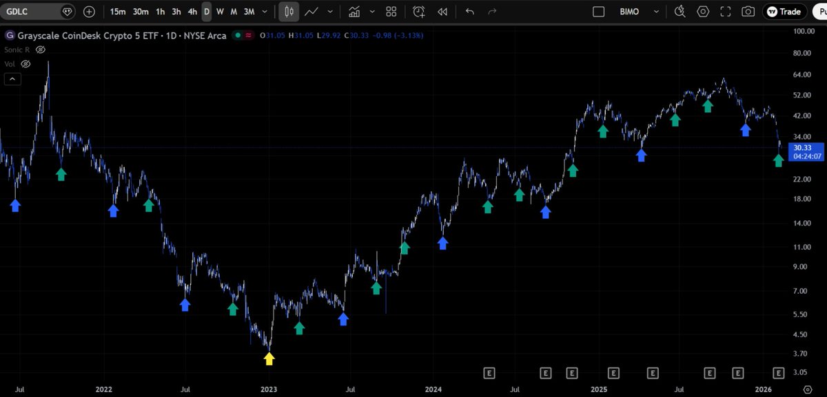
Task: Switch to the 3h timeframe
Action: tap(176, 12)
